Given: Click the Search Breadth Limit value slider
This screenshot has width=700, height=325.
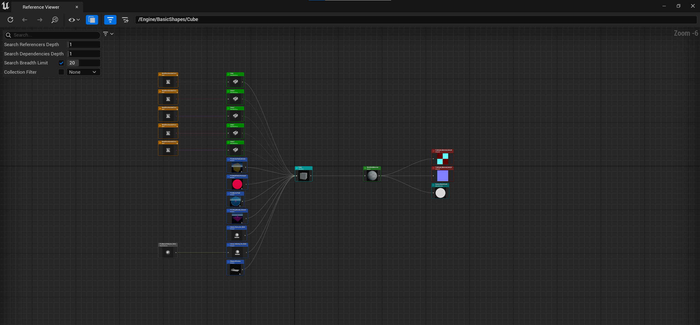Looking at the screenshot, I should (x=83, y=63).
